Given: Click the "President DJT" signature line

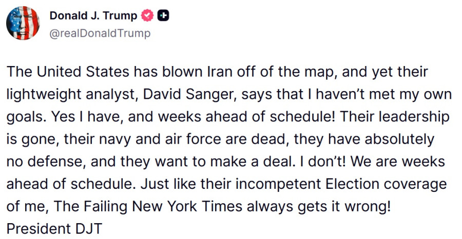Looking at the screenshot, I should coord(54,228).
